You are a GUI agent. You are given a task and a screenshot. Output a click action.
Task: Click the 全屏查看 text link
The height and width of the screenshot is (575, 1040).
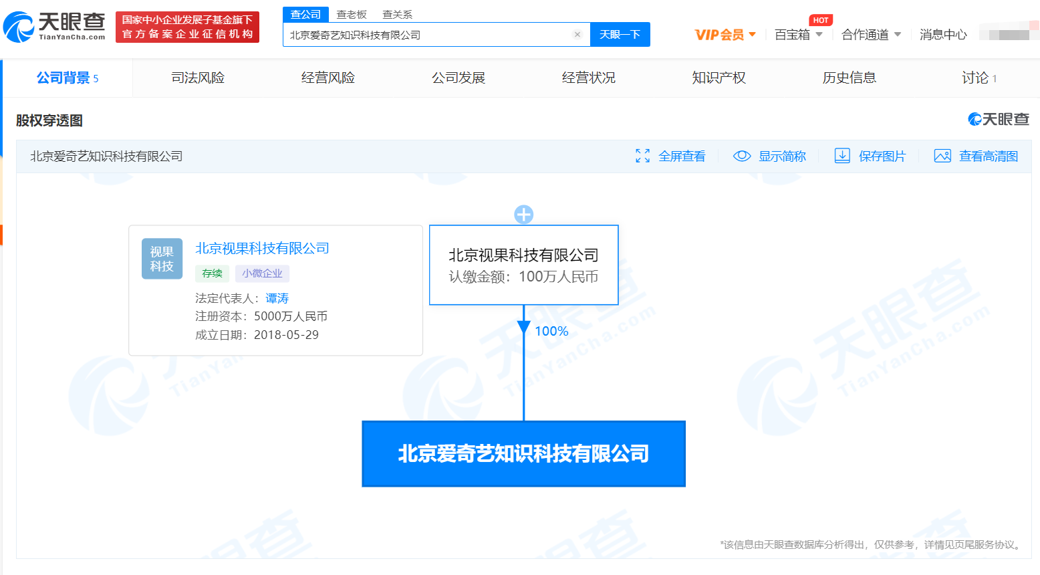pyautogui.click(x=682, y=156)
